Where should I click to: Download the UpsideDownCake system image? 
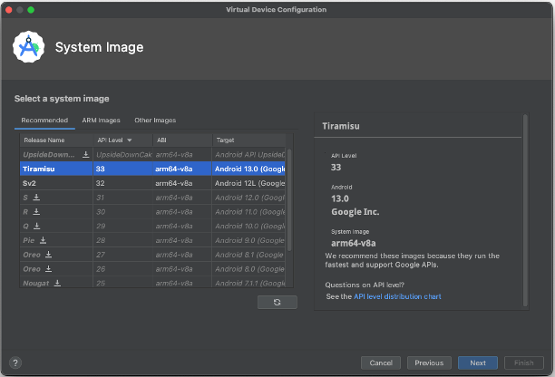[85, 155]
